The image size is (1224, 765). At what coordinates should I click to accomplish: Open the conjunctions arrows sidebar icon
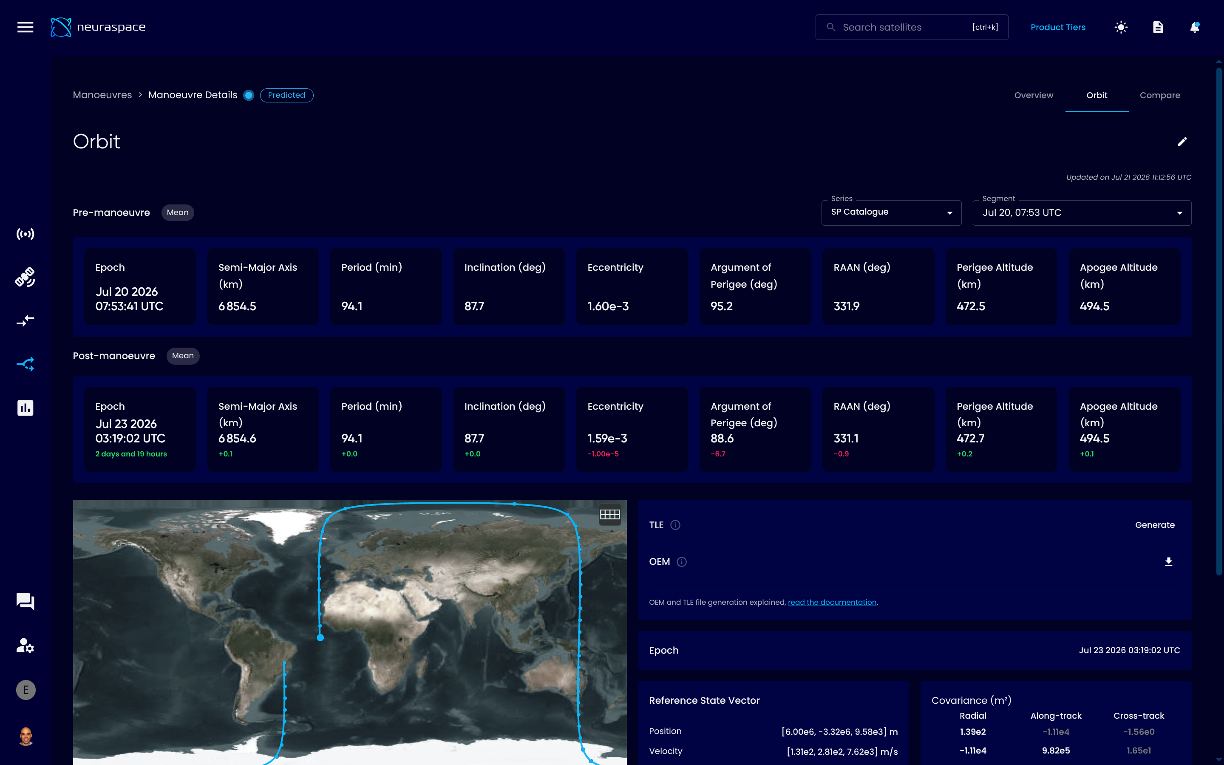tap(25, 321)
